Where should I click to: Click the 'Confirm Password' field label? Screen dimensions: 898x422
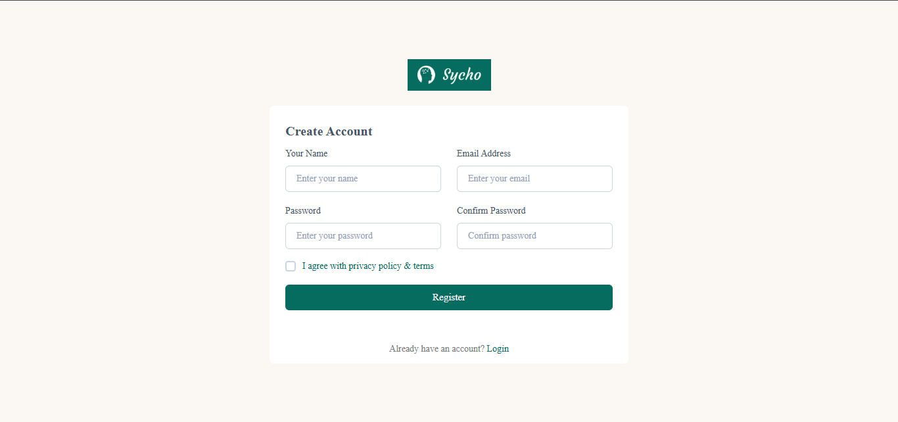point(491,210)
